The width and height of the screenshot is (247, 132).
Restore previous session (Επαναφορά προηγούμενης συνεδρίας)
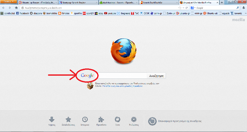(174, 121)
